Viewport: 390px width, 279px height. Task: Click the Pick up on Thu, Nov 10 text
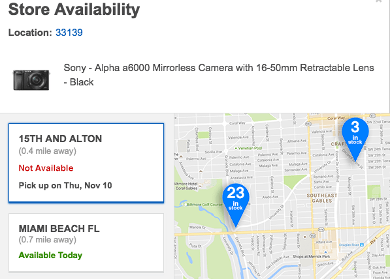pos(65,185)
